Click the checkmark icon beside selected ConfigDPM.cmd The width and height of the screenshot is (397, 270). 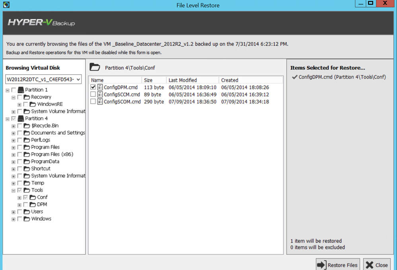click(x=294, y=77)
